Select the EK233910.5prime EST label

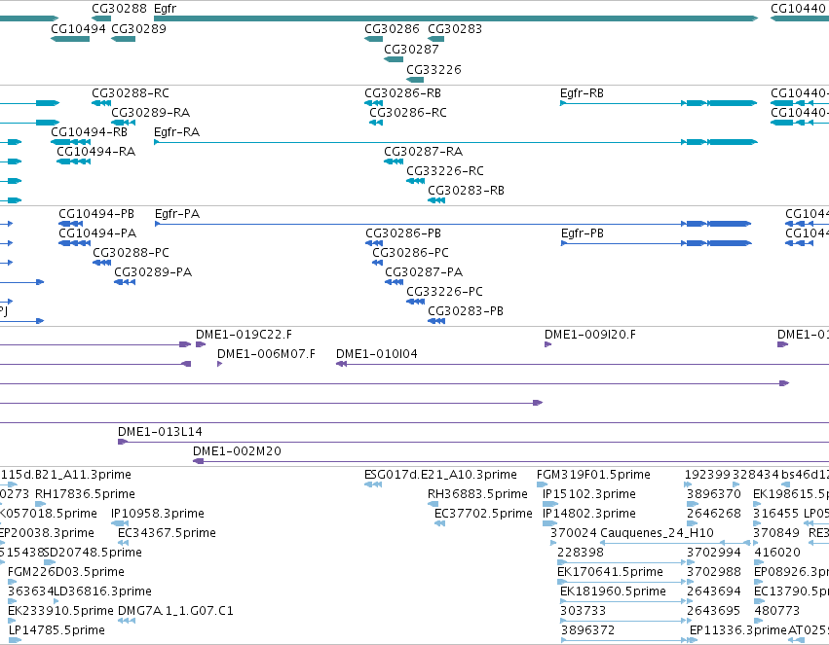60,611
